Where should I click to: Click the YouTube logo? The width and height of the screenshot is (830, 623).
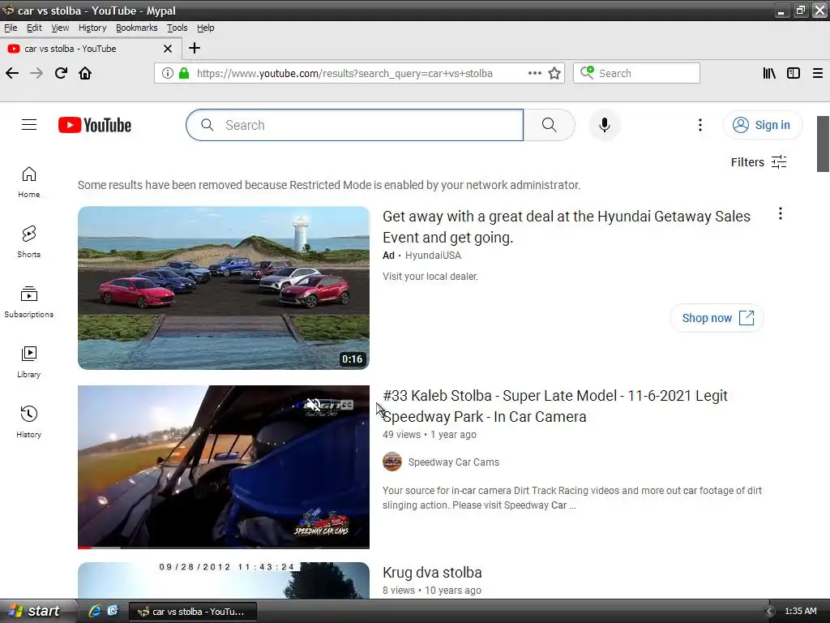click(95, 125)
